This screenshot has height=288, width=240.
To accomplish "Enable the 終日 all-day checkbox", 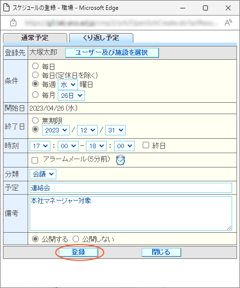I will click(146, 145).
